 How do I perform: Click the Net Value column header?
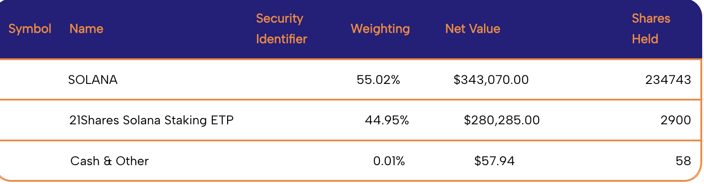point(472,29)
